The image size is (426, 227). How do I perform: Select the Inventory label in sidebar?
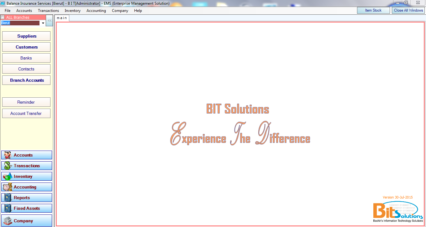(x=23, y=176)
